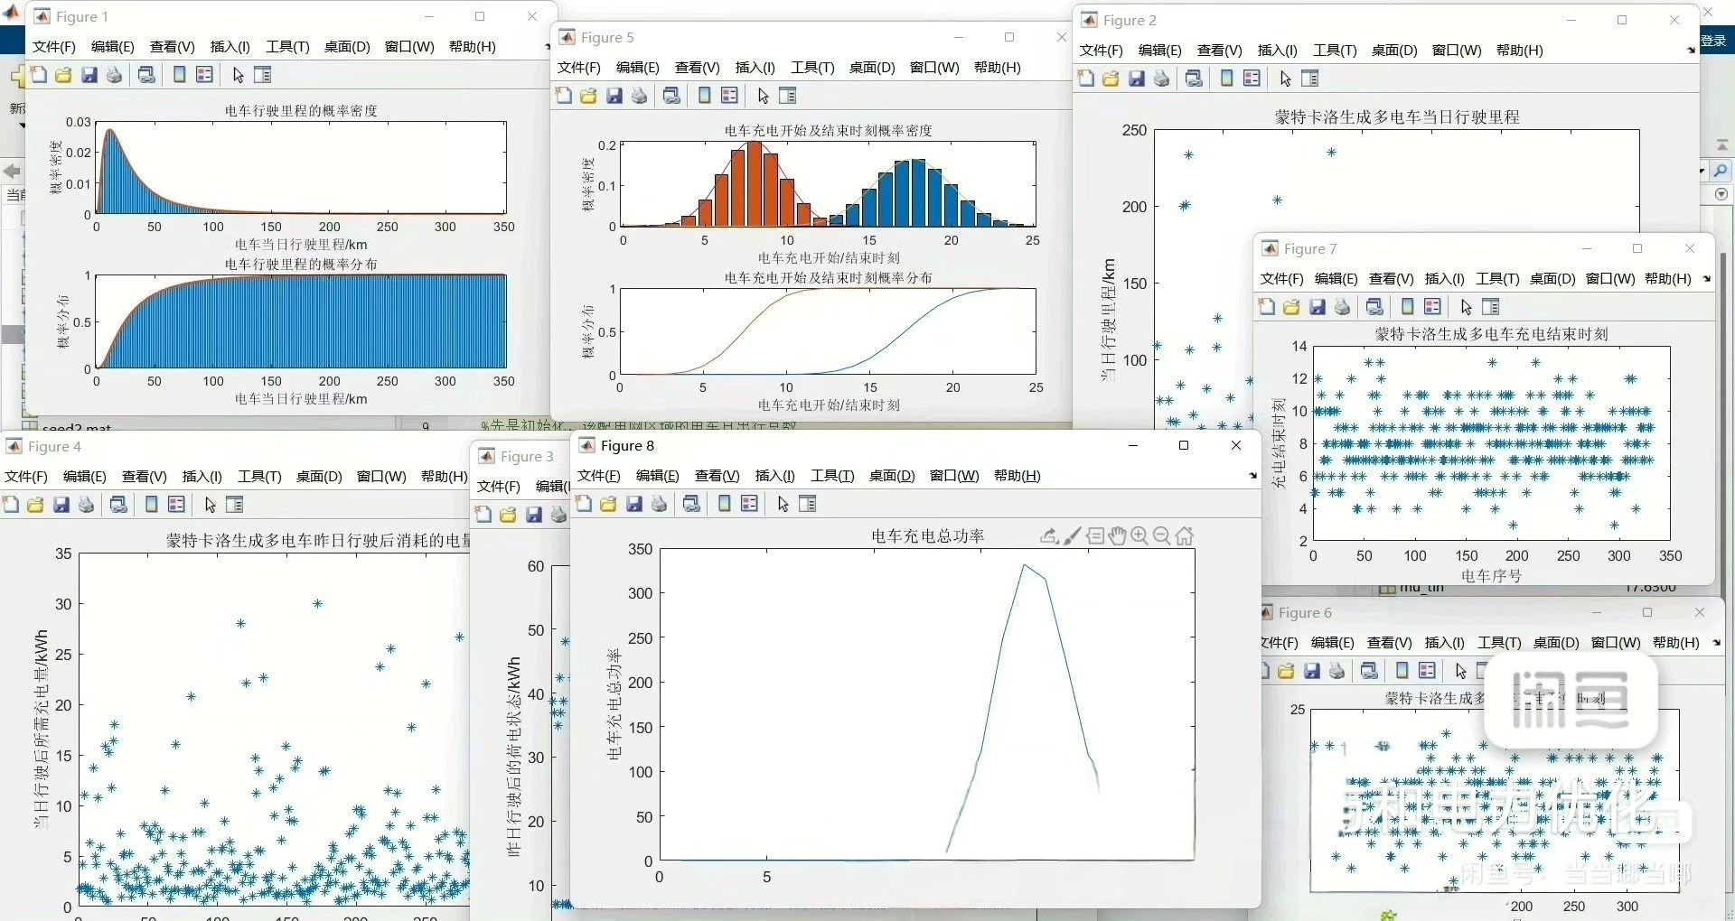Click the Figure 8 window title
Screen dimensions: 1735x921
[627, 446]
